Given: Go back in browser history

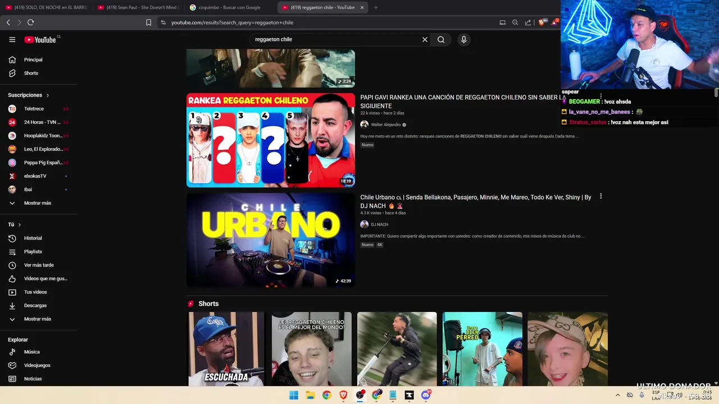Looking at the screenshot, I should [x=8, y=22].
